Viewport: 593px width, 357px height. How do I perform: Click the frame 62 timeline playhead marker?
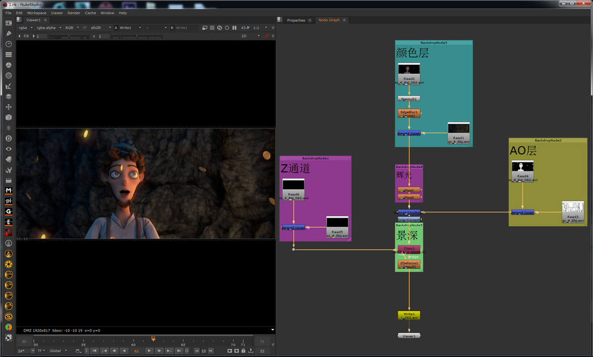pos(153,339)
